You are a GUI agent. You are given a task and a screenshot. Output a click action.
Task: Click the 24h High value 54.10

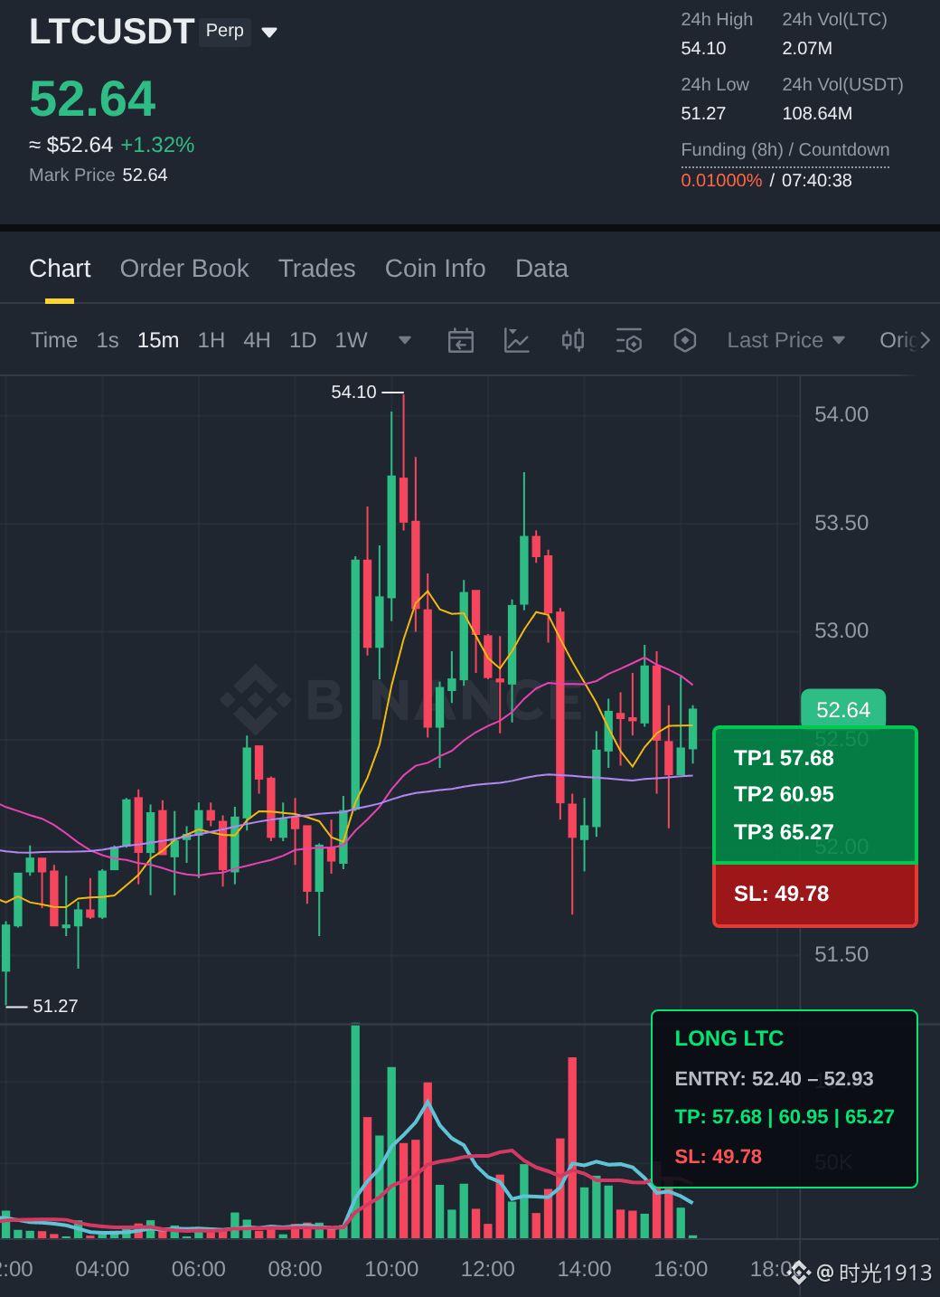pyautogui.click(x=703, y=49)
